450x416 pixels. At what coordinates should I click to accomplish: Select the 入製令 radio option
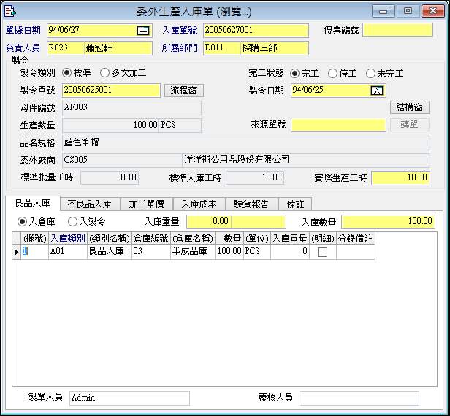(x=72, y=221)
